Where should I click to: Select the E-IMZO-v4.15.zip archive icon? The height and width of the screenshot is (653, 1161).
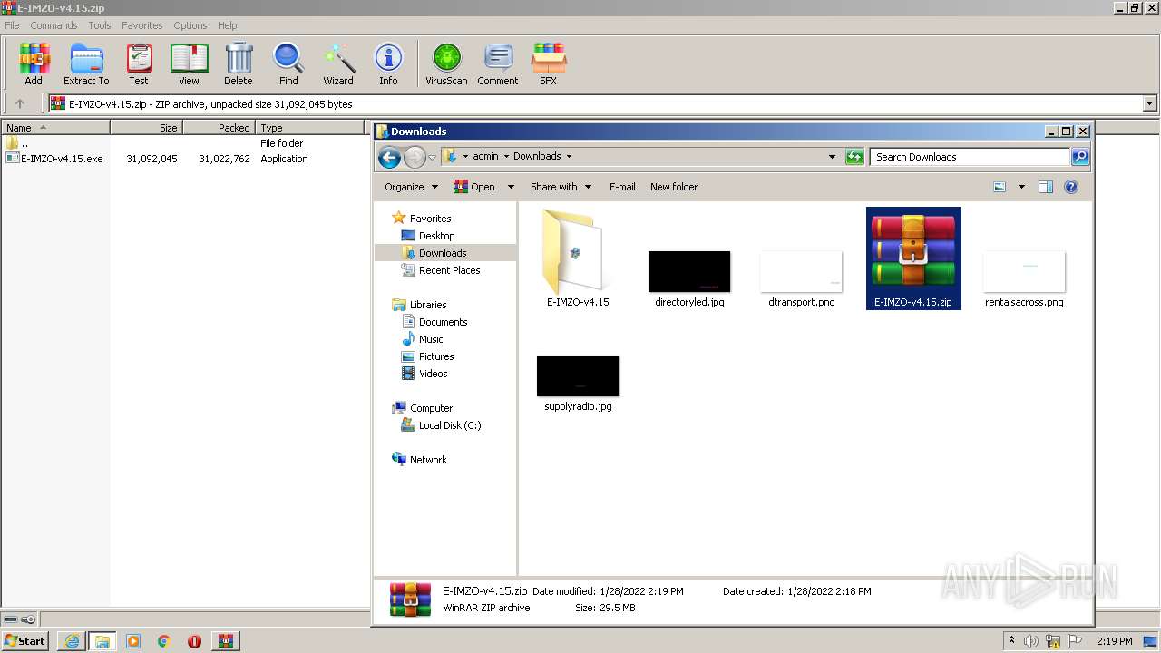pos(913,258)
